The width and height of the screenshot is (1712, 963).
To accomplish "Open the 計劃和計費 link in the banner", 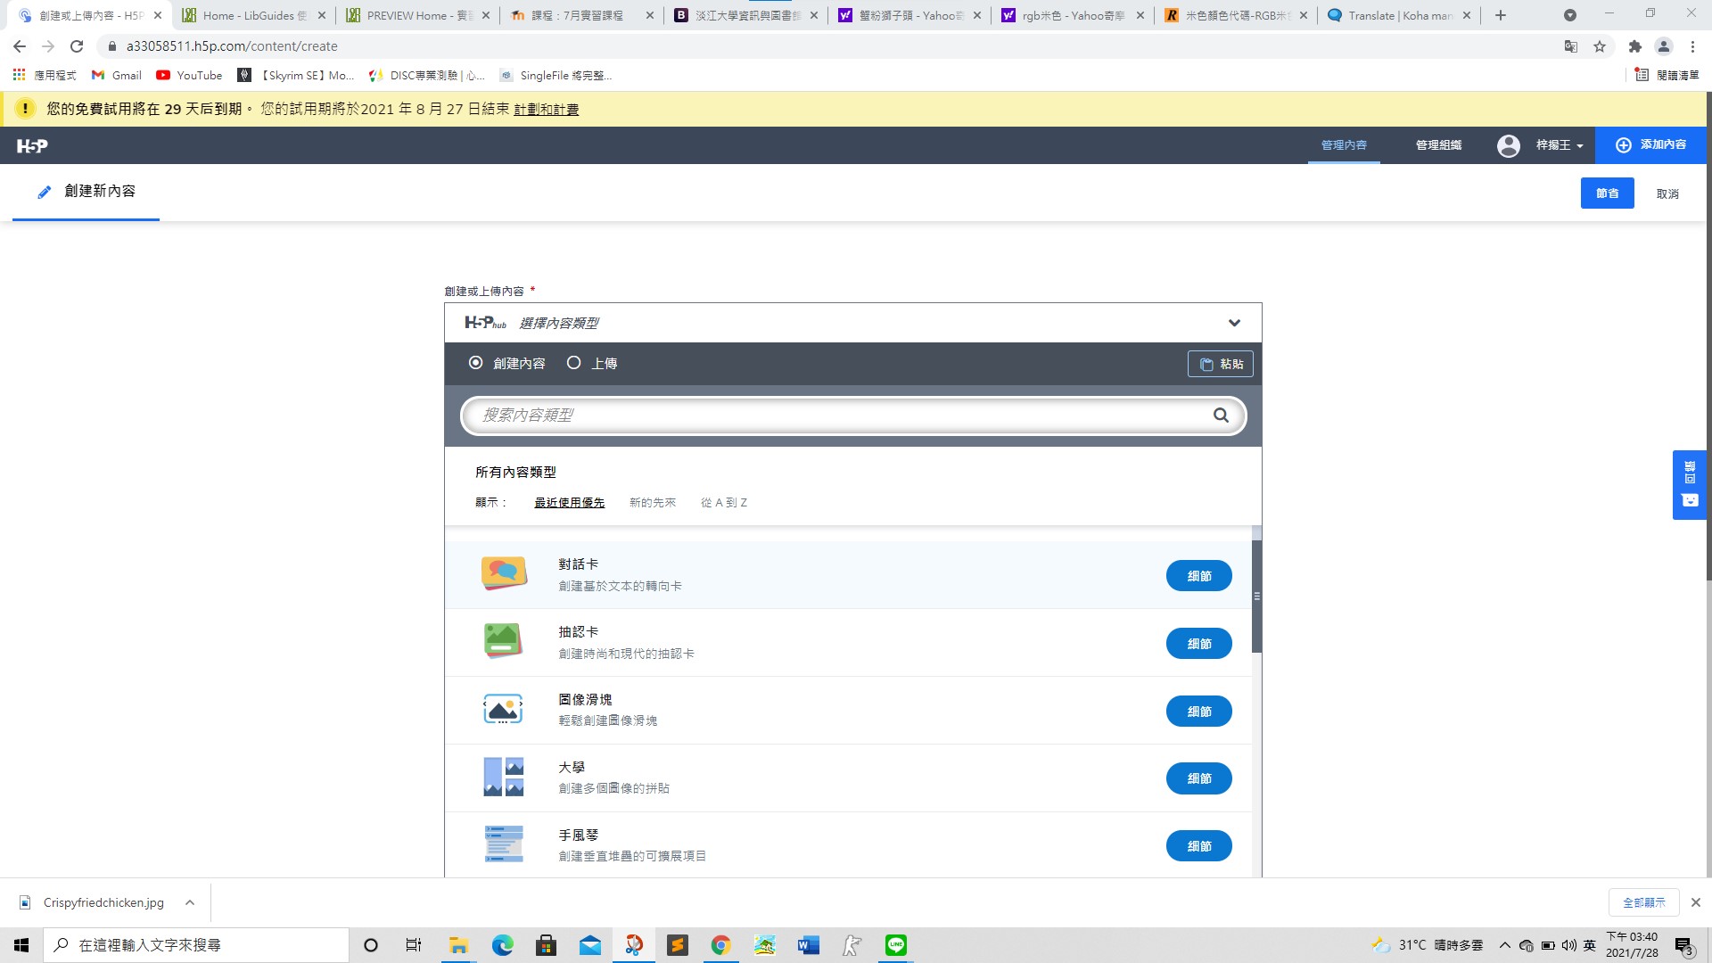I will [546, 110].
